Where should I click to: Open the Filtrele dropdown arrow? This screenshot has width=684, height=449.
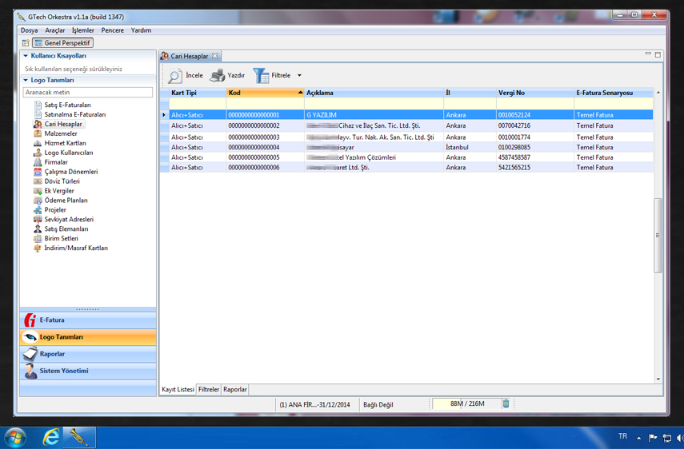tap(300, 76)
